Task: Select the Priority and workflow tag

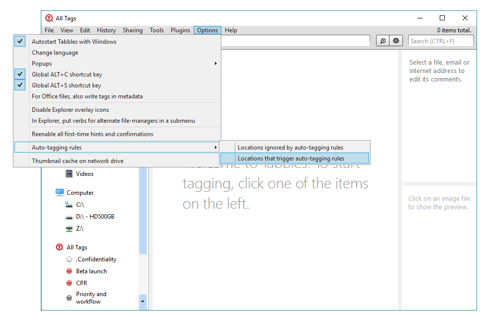Action: (91, 298)
